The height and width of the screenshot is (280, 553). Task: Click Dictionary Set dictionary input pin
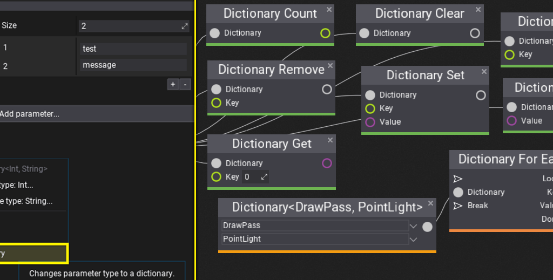pyautogui.click(x=370, y=95)
